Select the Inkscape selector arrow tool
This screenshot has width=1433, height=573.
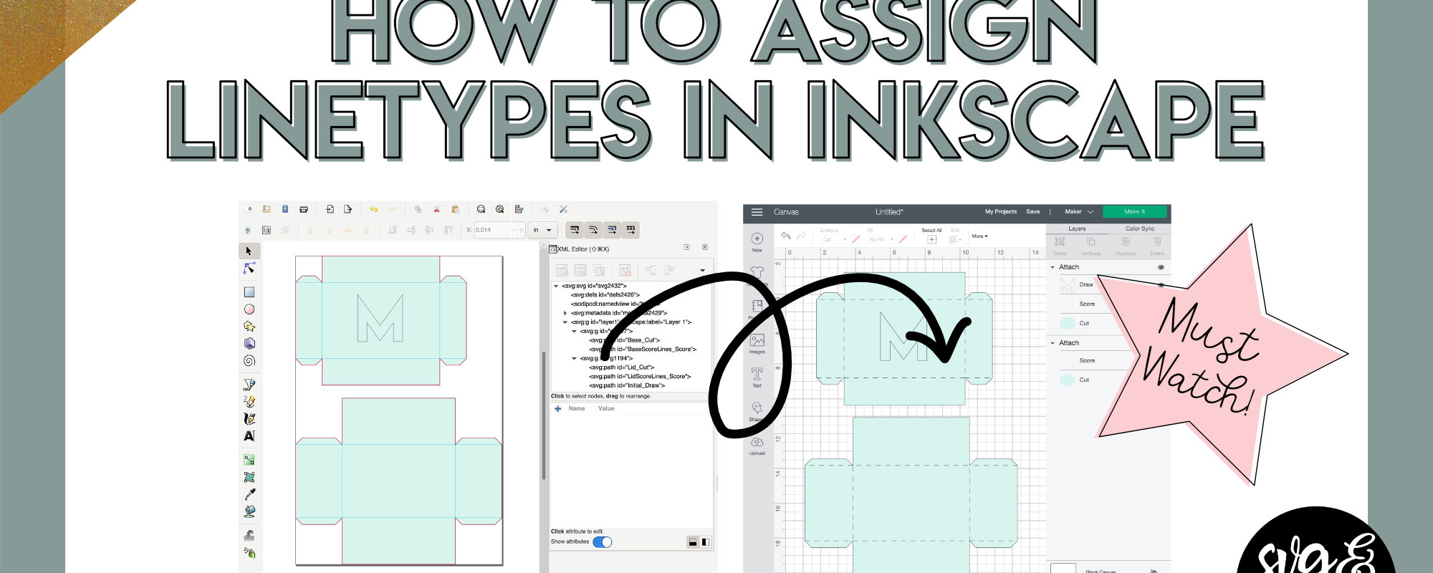pyautogui.click(x=249, y=251)
